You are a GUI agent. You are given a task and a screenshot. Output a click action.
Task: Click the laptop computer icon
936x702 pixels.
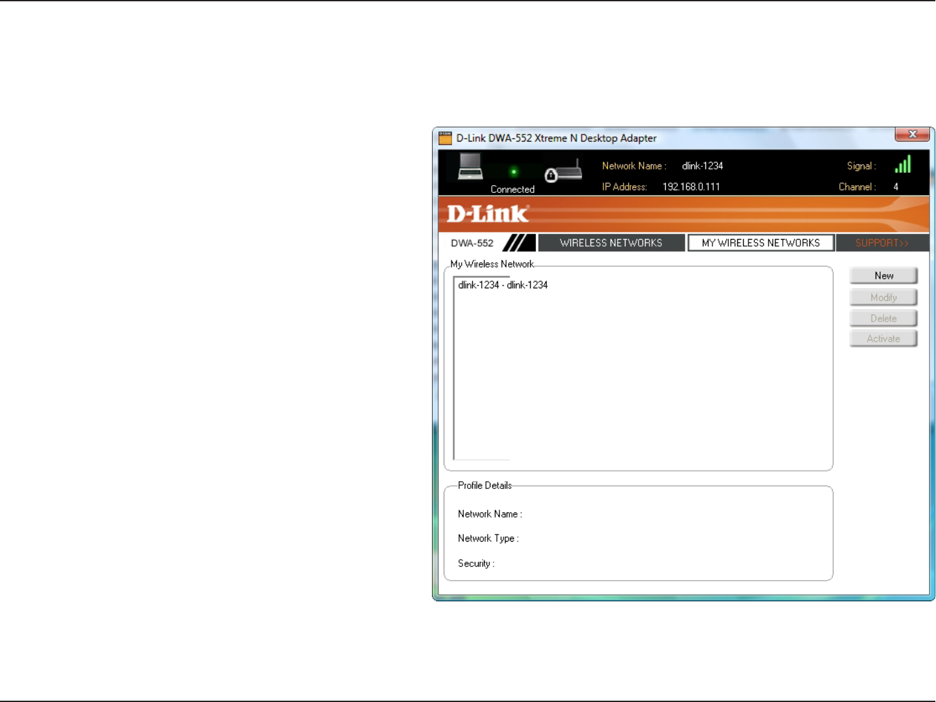tap(470, 166)
